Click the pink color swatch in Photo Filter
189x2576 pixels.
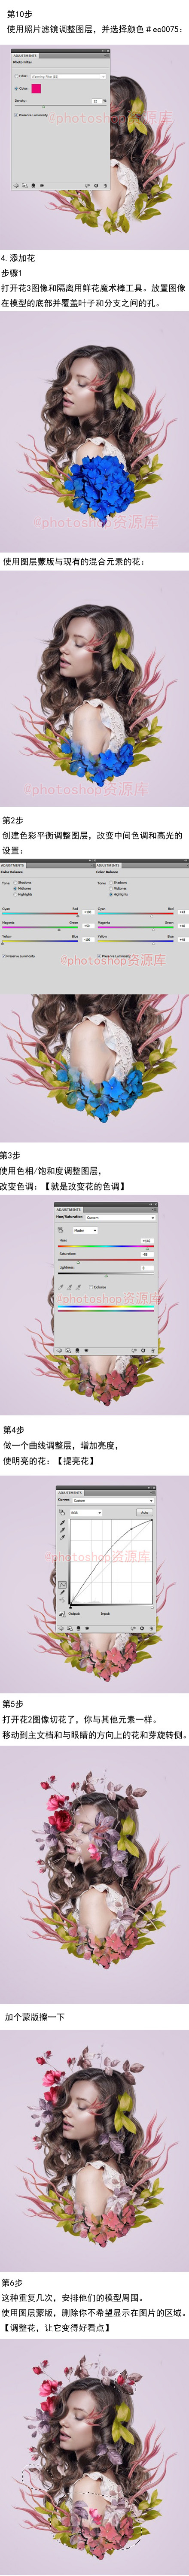coord(36,89)
